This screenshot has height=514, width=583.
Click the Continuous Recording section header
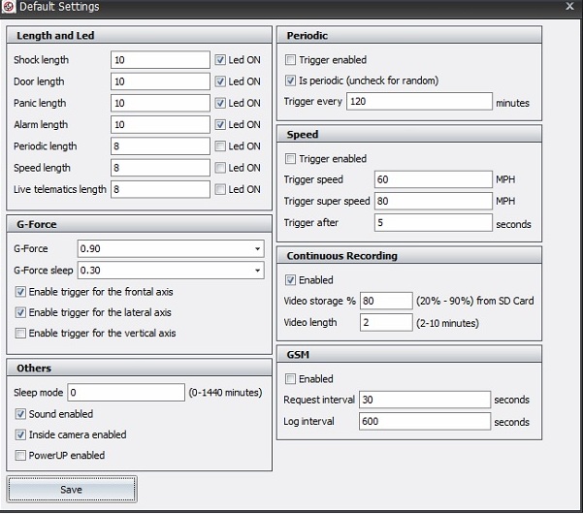409,256
